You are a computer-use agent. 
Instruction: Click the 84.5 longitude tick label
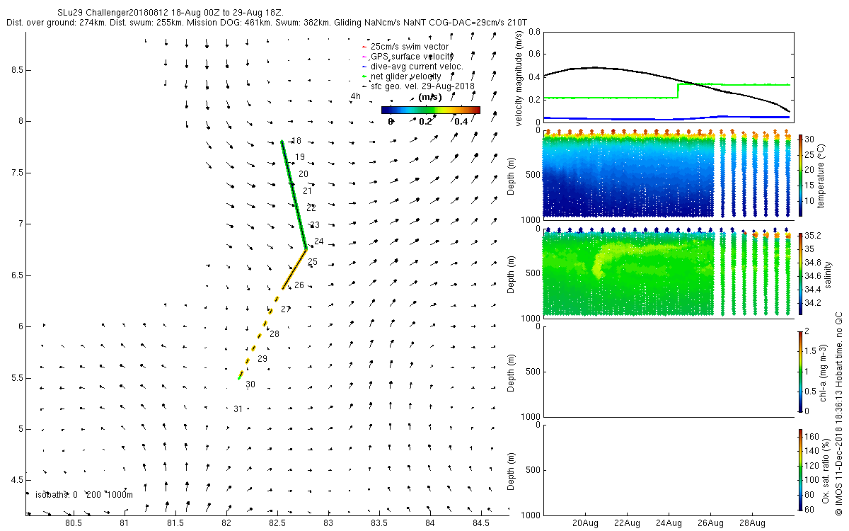(x=481, y=524)
